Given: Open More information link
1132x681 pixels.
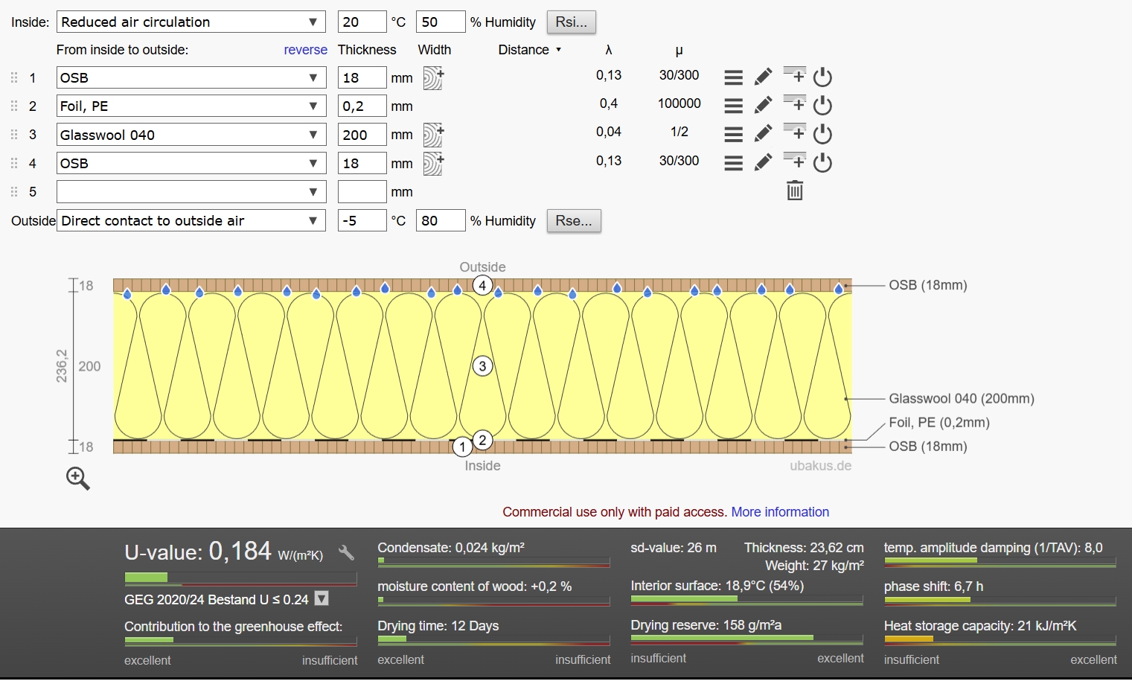Looking at the screenshot, I should pyautogui.click(x=780, y=512).
